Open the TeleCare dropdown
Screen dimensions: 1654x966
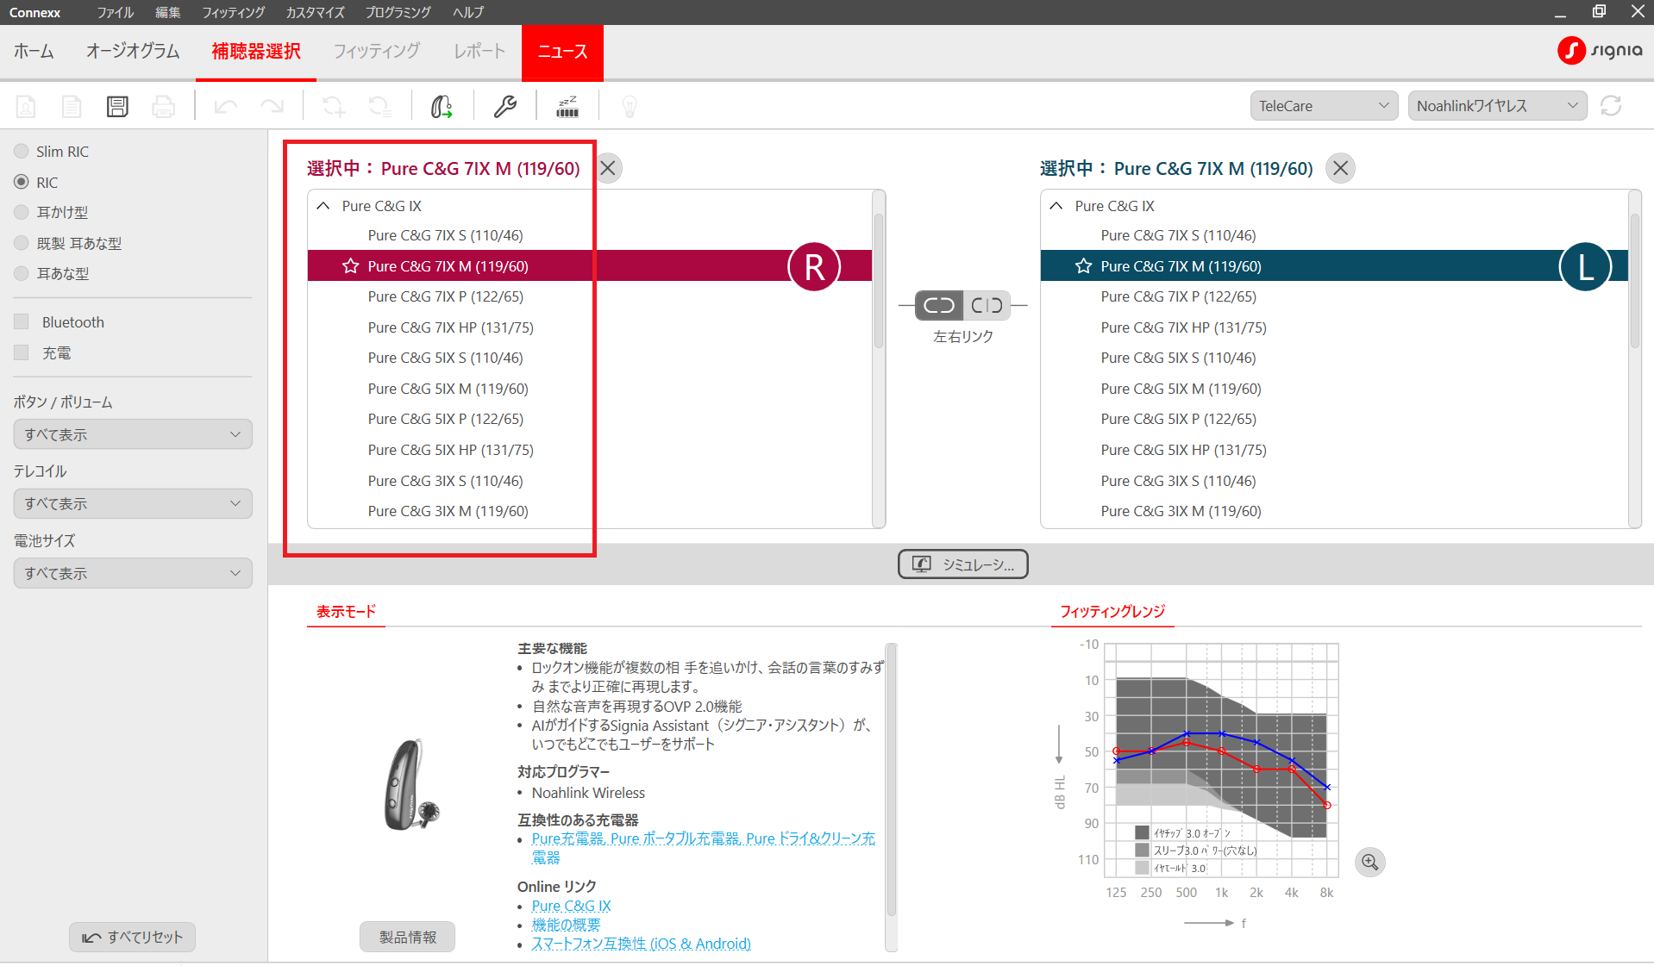tap(1323, 106)
